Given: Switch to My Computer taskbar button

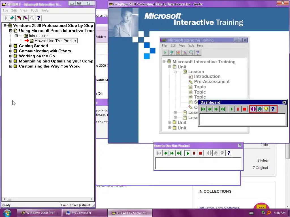Looking at the screenshot, I should coord(85,213).
